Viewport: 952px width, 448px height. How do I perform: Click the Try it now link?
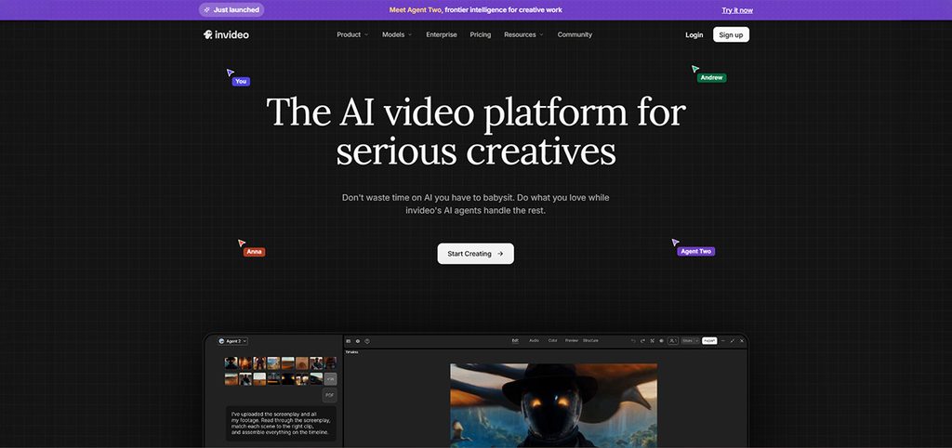tap(737, 10)
